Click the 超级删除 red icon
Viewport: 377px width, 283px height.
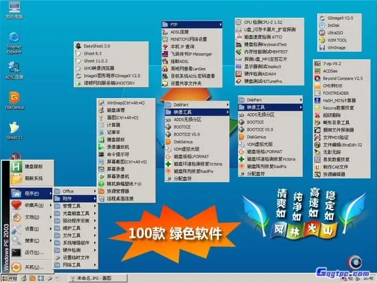(318, 115)
